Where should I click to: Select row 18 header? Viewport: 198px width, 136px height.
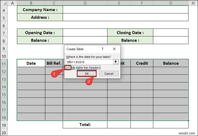[4, 118]
